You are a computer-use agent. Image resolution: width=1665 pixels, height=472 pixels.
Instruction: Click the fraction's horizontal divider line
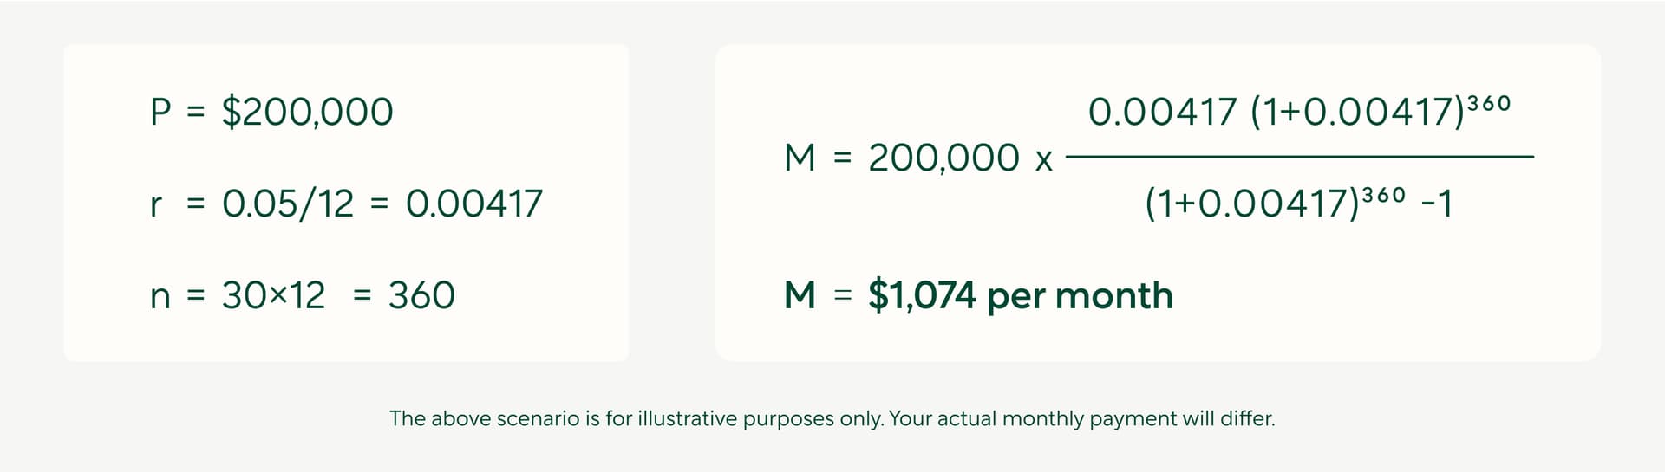click(1299, 157)
